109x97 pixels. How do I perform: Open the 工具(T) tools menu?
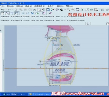[51, 6]
